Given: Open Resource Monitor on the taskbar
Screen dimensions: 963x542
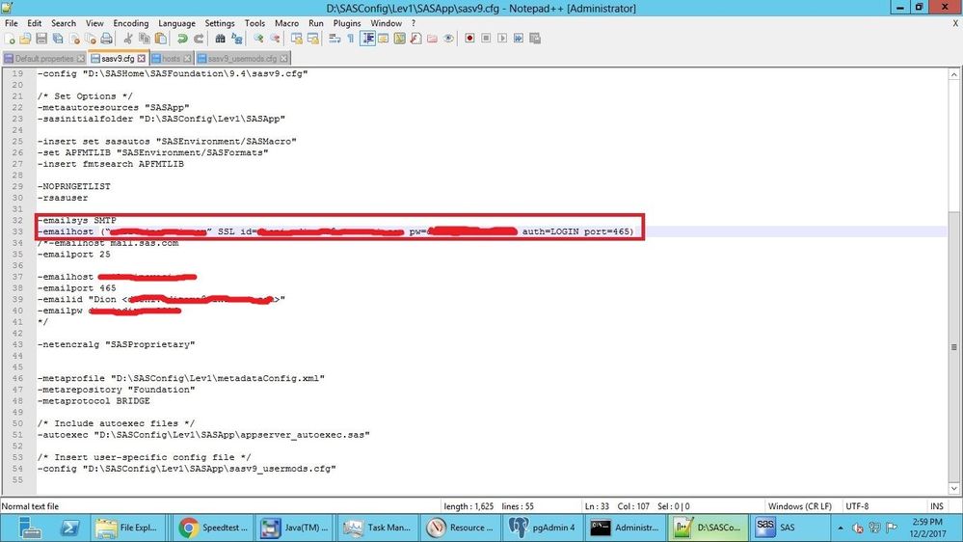Looking at the screenshot, I should tap(461, 528).
